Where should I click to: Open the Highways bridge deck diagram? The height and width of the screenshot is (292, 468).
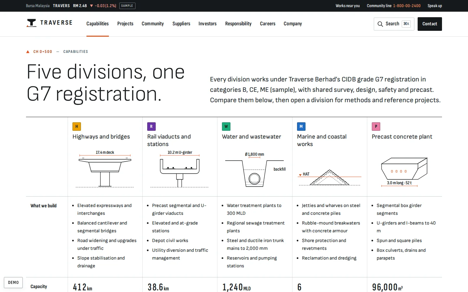coord(105,169)
